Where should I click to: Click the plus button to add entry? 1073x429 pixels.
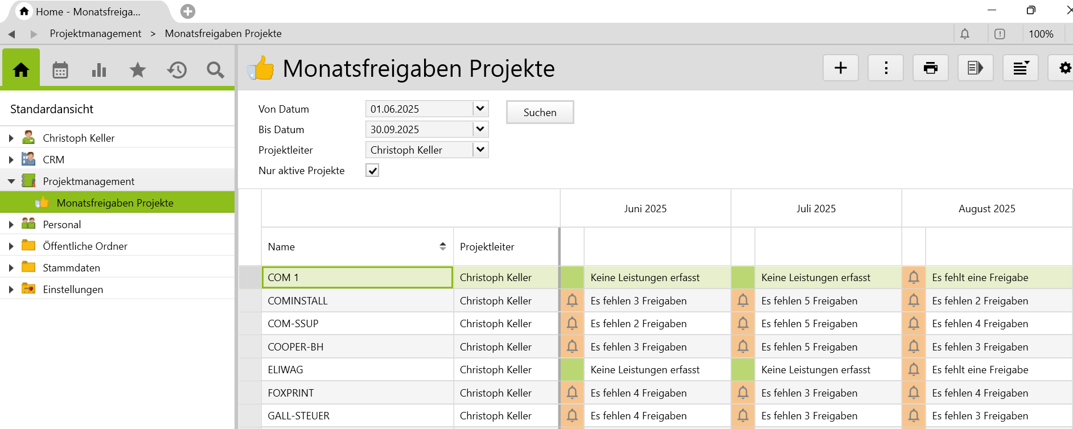pyautogui.click(x=840, y=68)
